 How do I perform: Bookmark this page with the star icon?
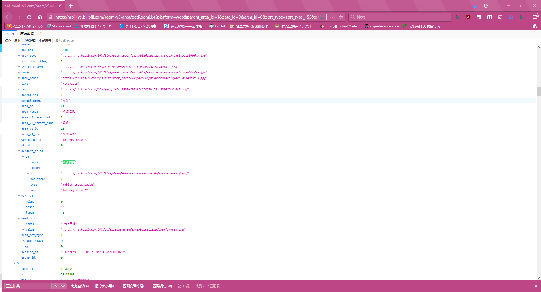point(341,17)
